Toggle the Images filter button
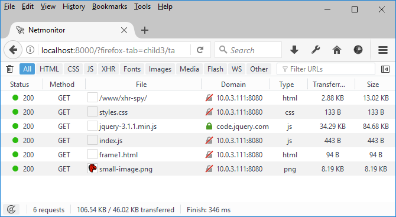Viewport: 396px width, 217px height. click(x=160, y=69)
